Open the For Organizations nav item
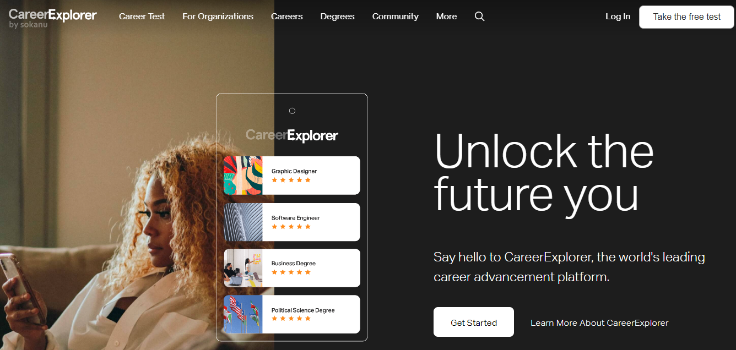This screenshot has width=736, height=350. click(x=218, y=17)
